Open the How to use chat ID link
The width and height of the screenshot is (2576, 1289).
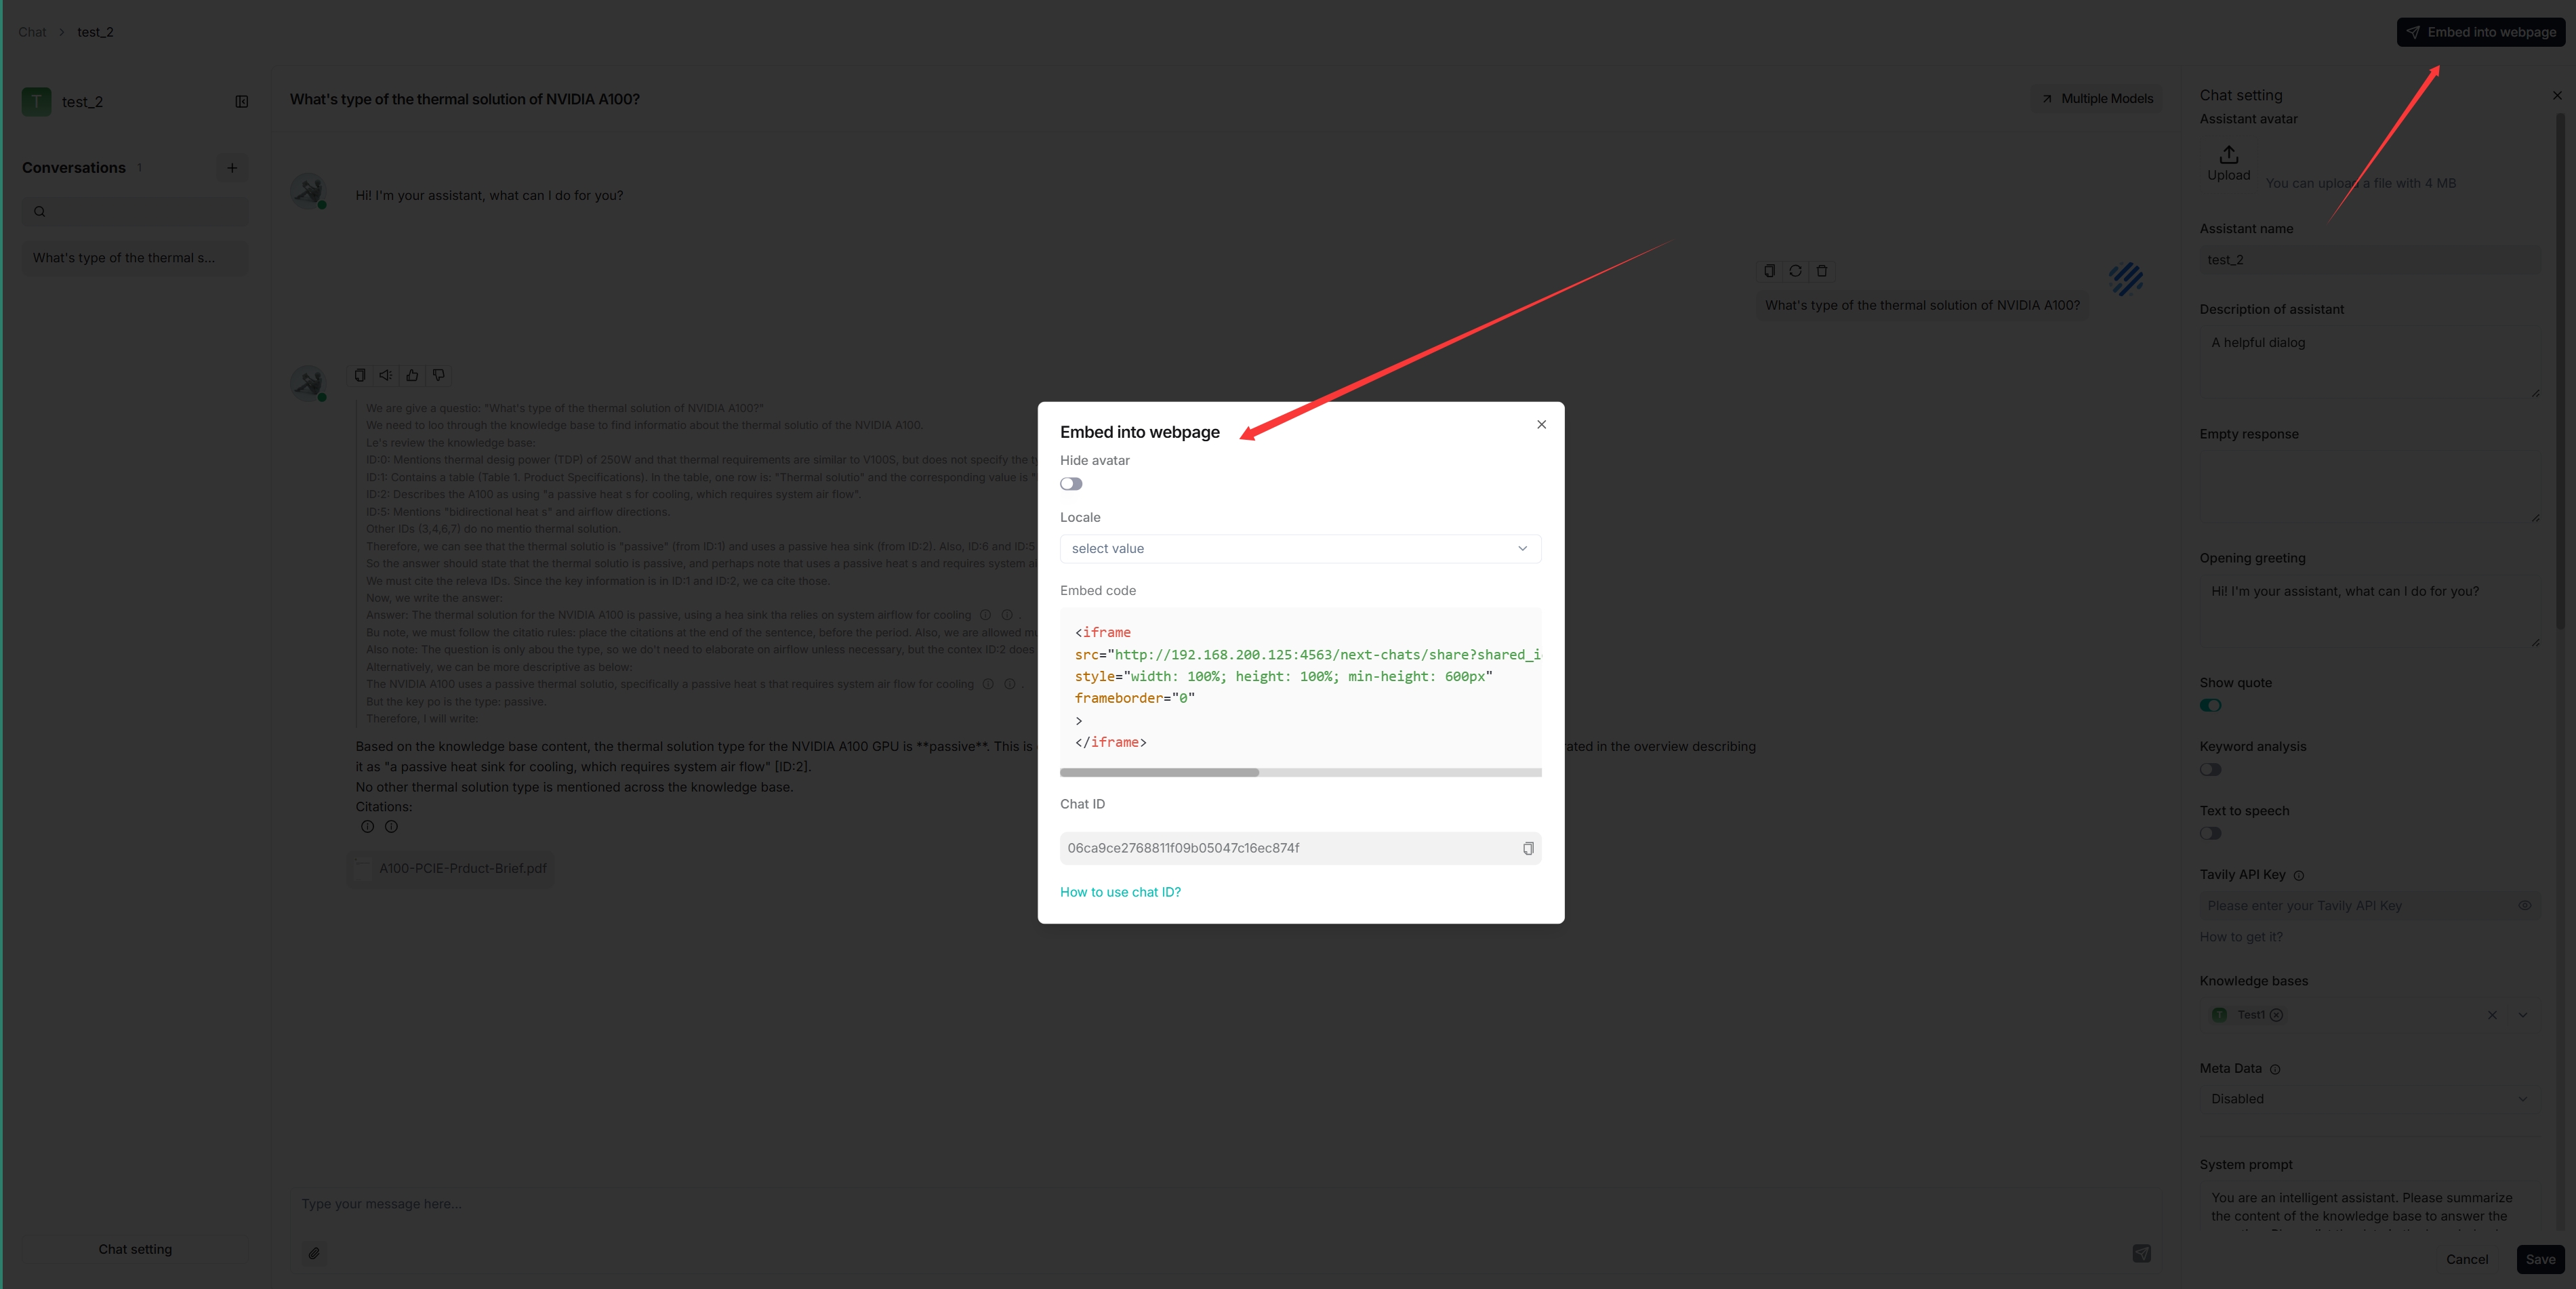1120,892
